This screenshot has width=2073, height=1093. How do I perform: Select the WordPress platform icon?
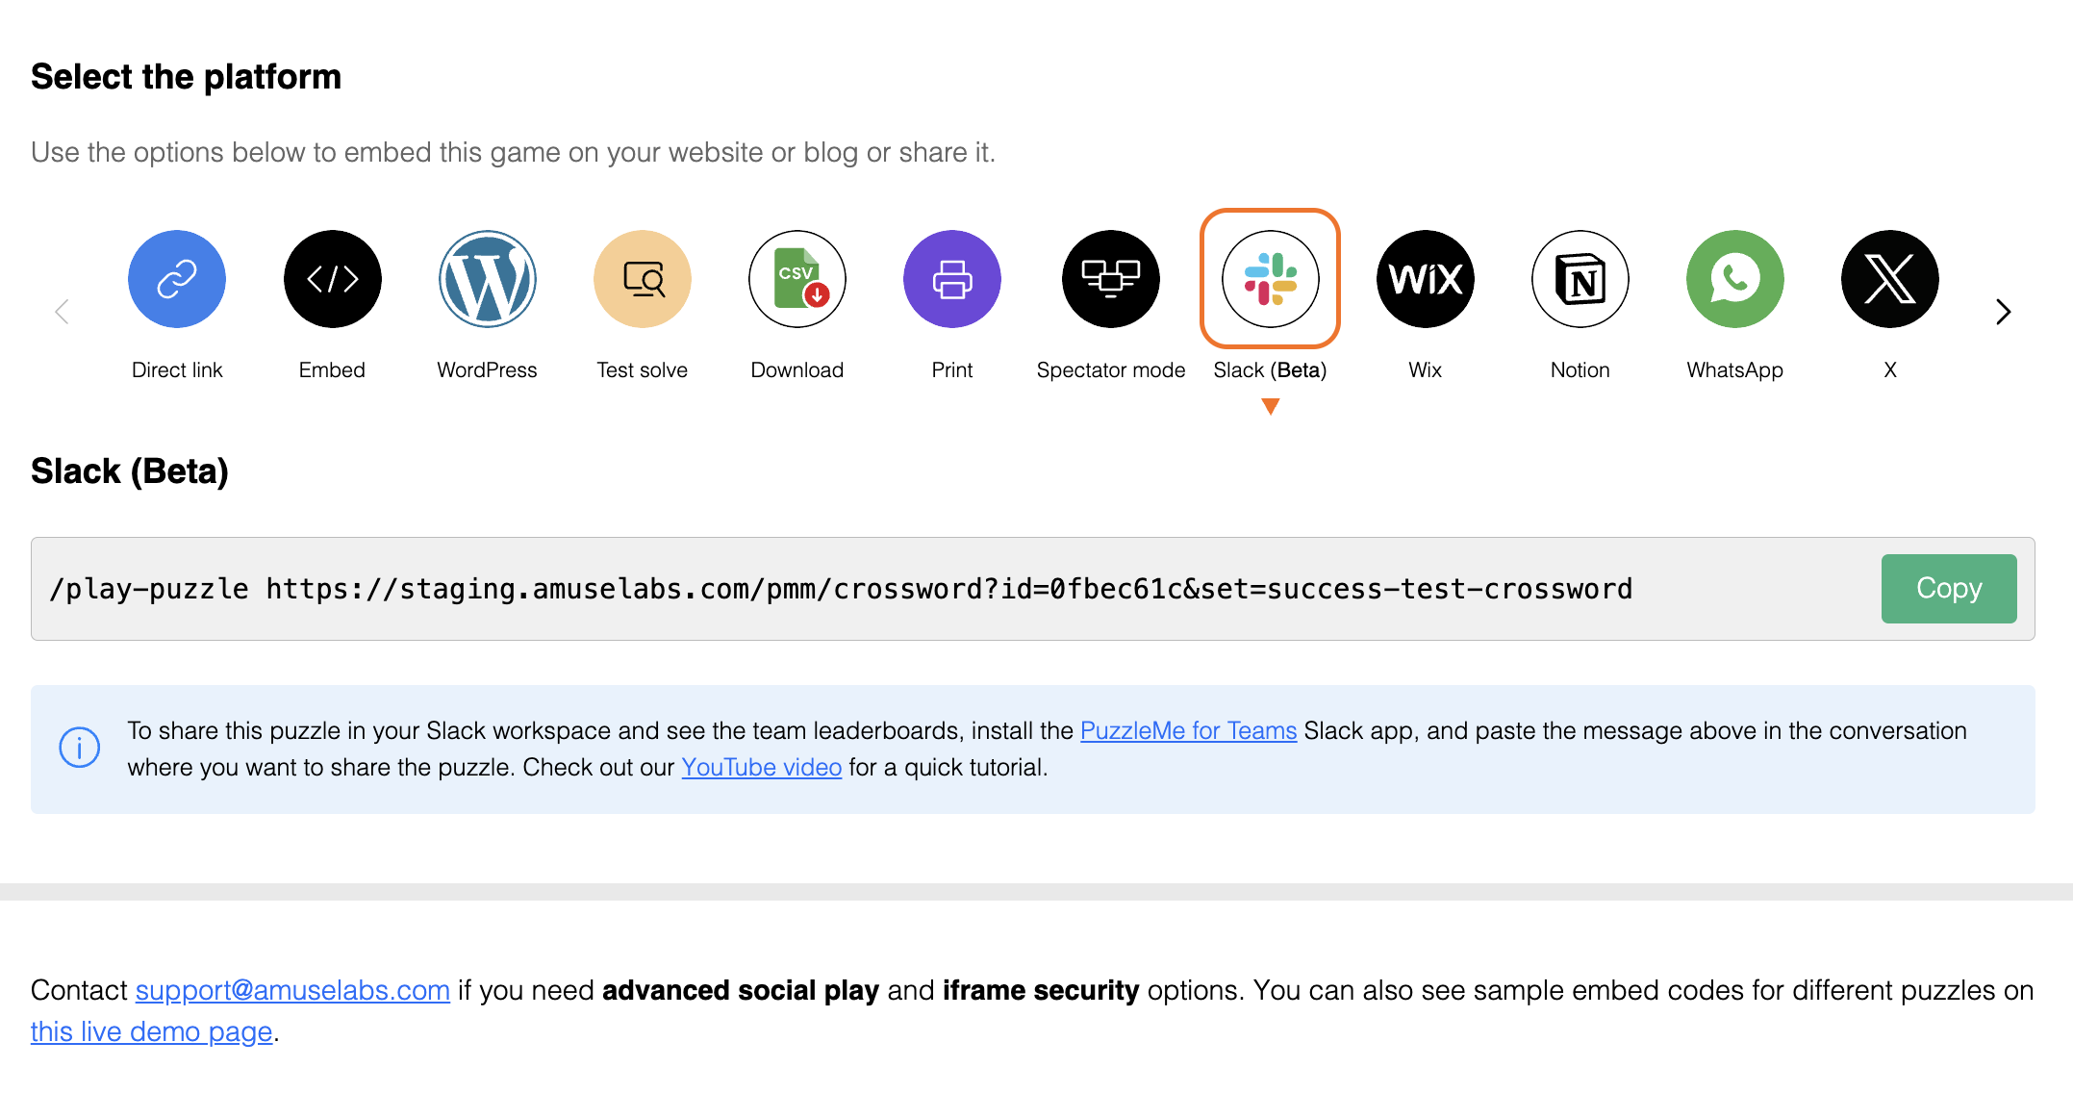coord(488,279)
